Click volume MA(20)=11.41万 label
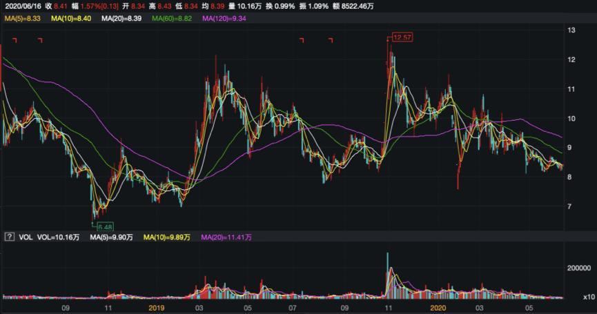 (x=227, y=237)
